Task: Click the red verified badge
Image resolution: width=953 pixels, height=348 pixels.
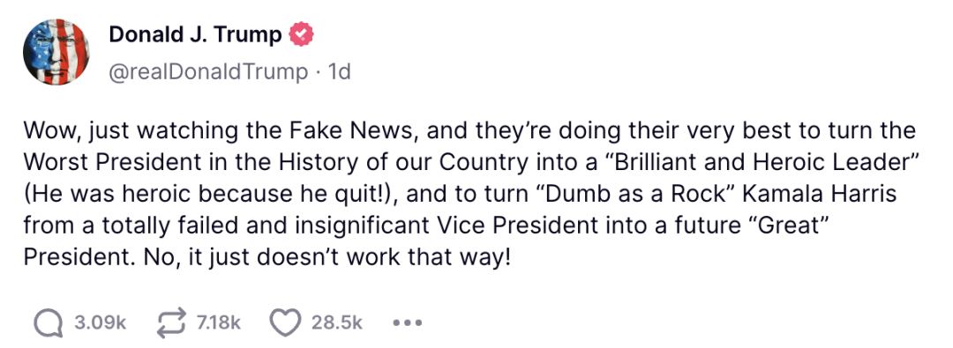Action: point(302,36)
